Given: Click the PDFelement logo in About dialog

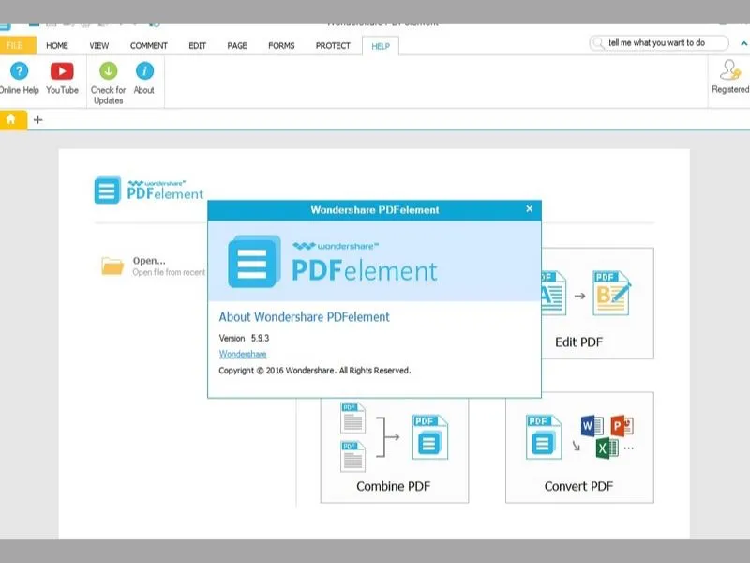Looking at the screenshot, I should (333, 262).
